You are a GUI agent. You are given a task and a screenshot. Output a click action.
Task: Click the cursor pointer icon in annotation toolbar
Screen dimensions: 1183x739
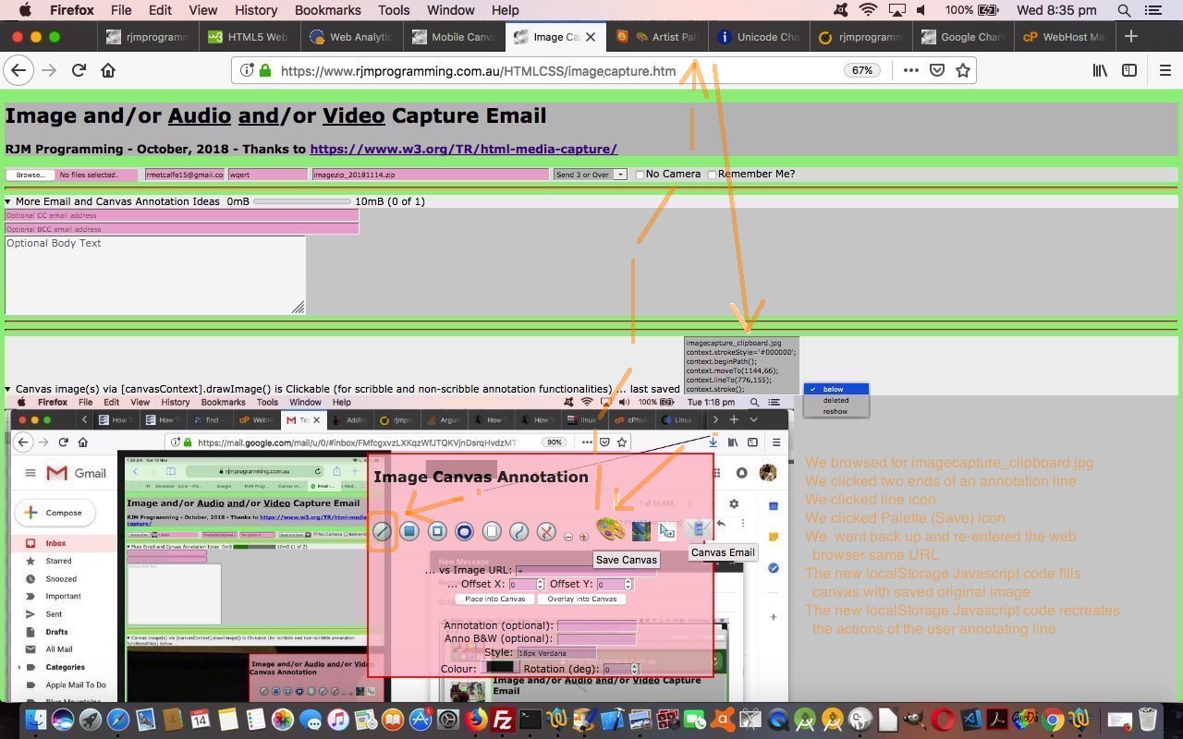click(x=666, y=530)
